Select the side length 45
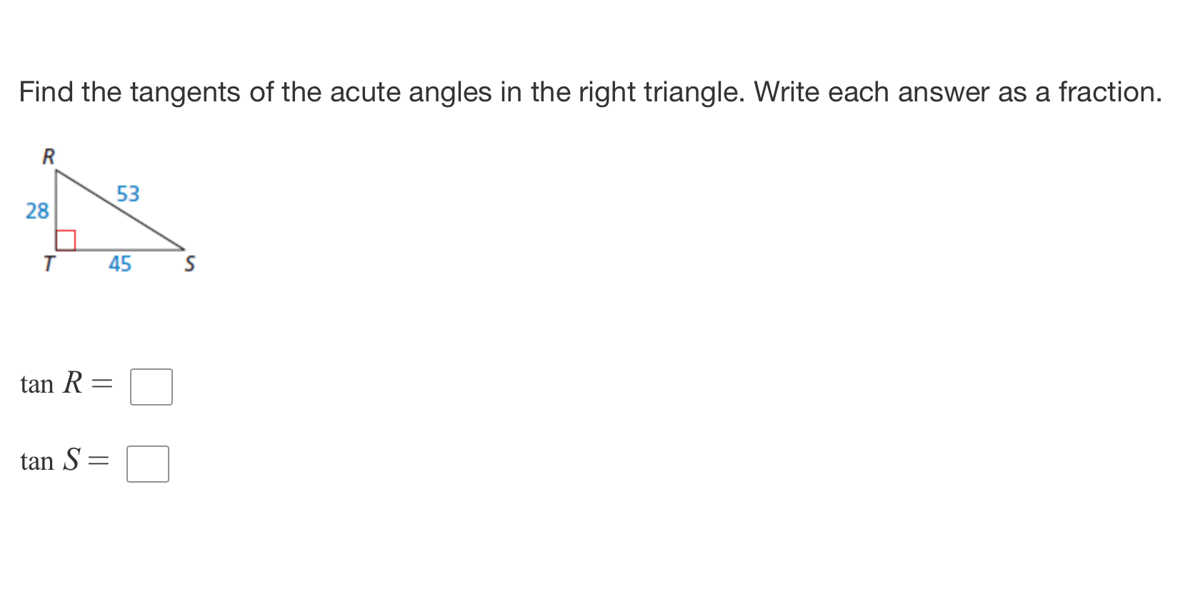 [119, 264]
